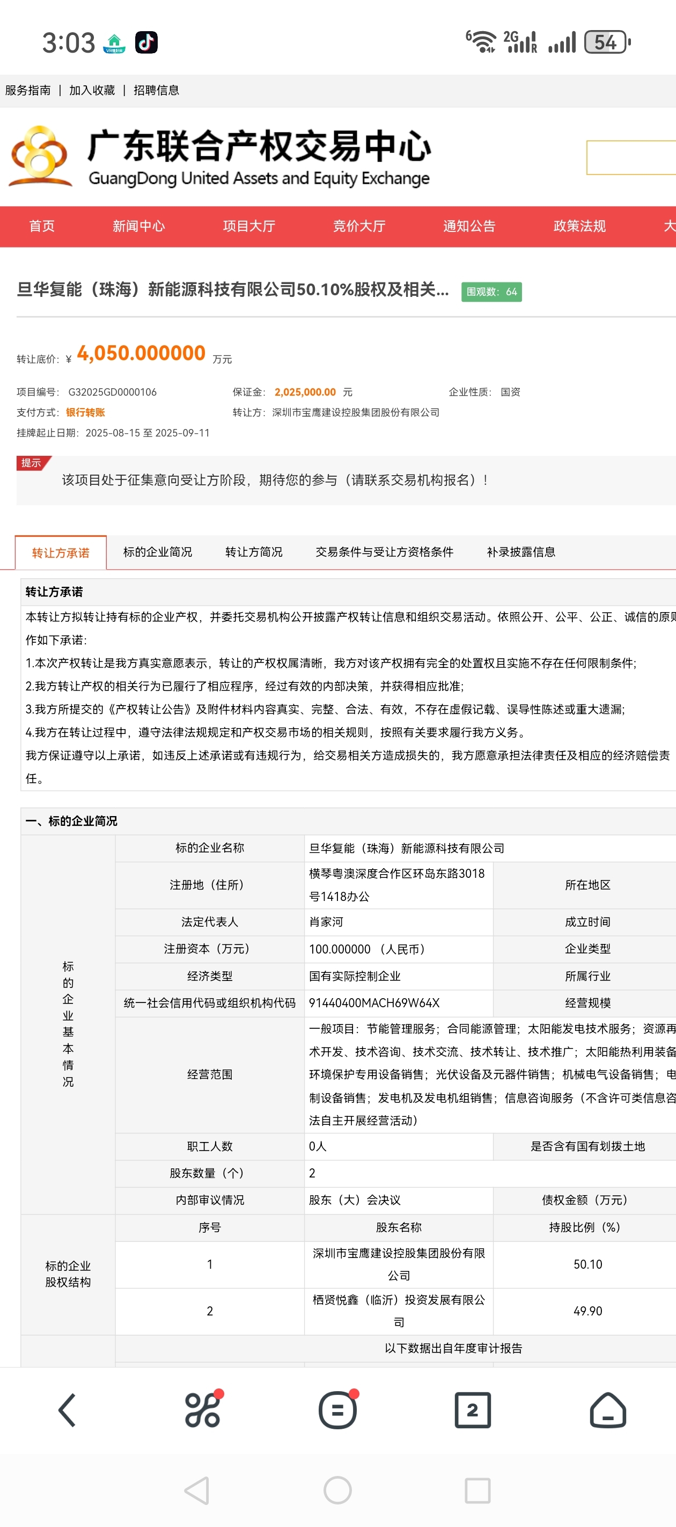
Task: Open 招聘信息 link
Action: tap(157, 90)
